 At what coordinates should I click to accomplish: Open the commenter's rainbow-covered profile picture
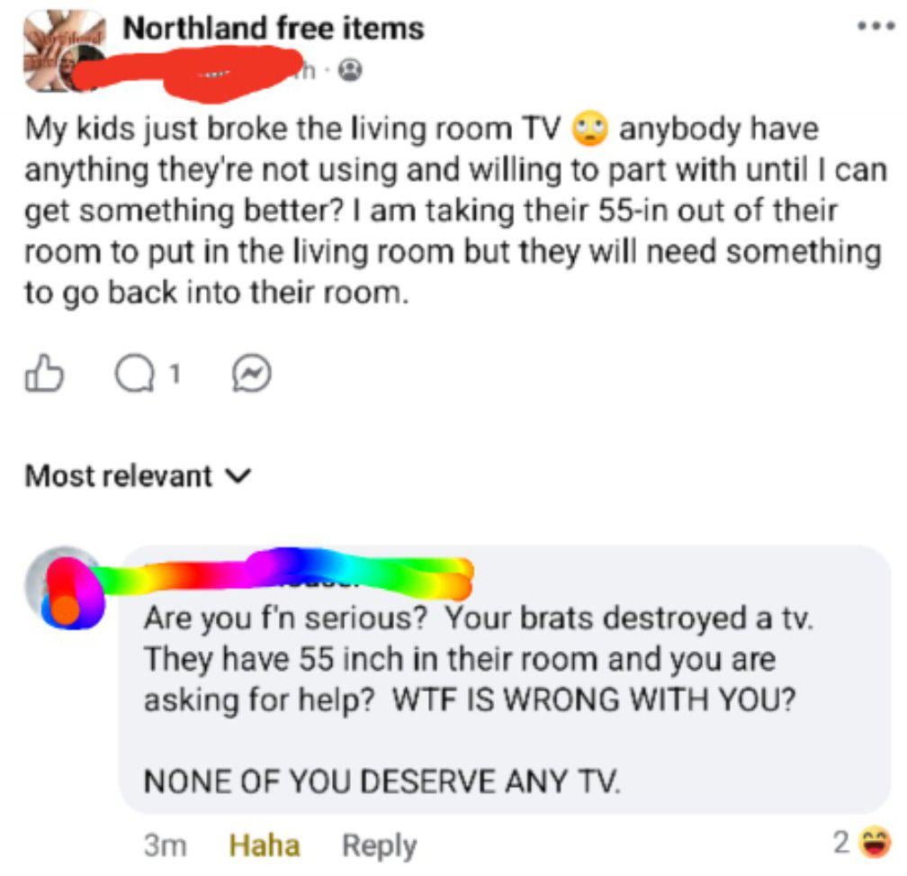(x=64, y=587)
